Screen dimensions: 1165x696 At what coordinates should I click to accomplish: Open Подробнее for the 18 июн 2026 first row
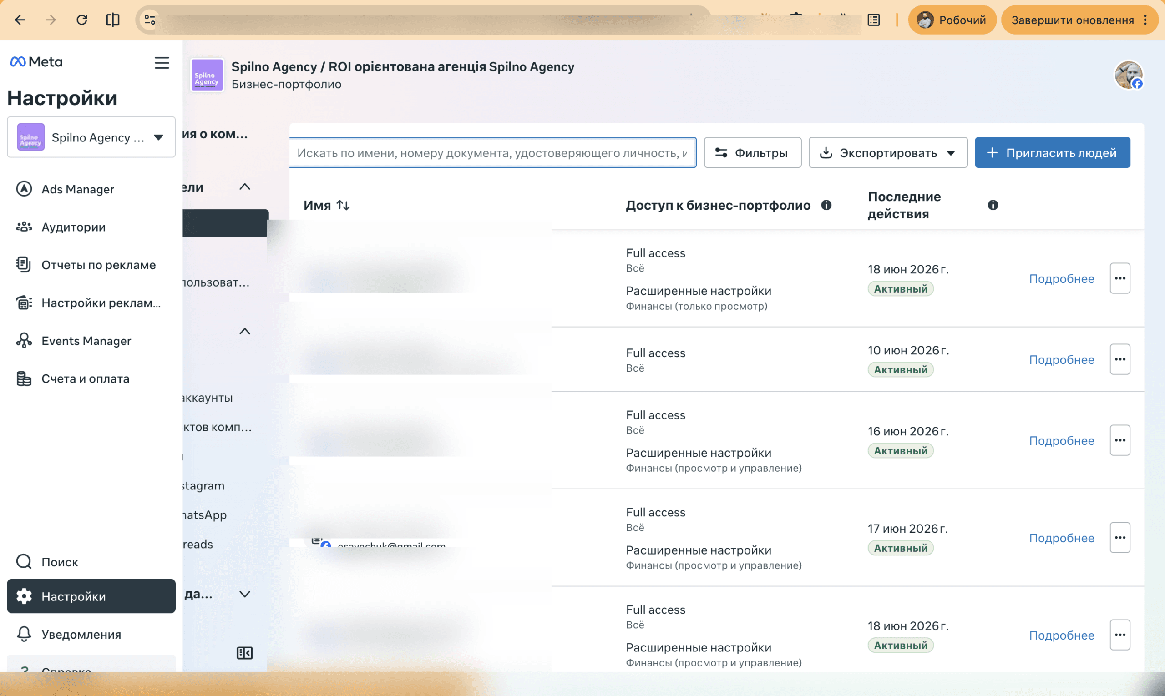click(x=1061, y=278)
